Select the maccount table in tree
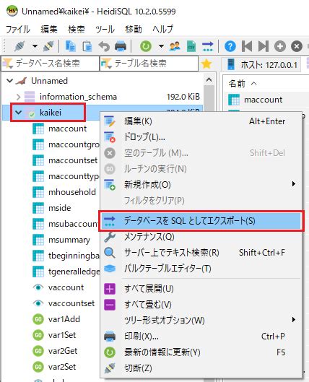This screenshot has height=382, width=309. click(67, 129)
